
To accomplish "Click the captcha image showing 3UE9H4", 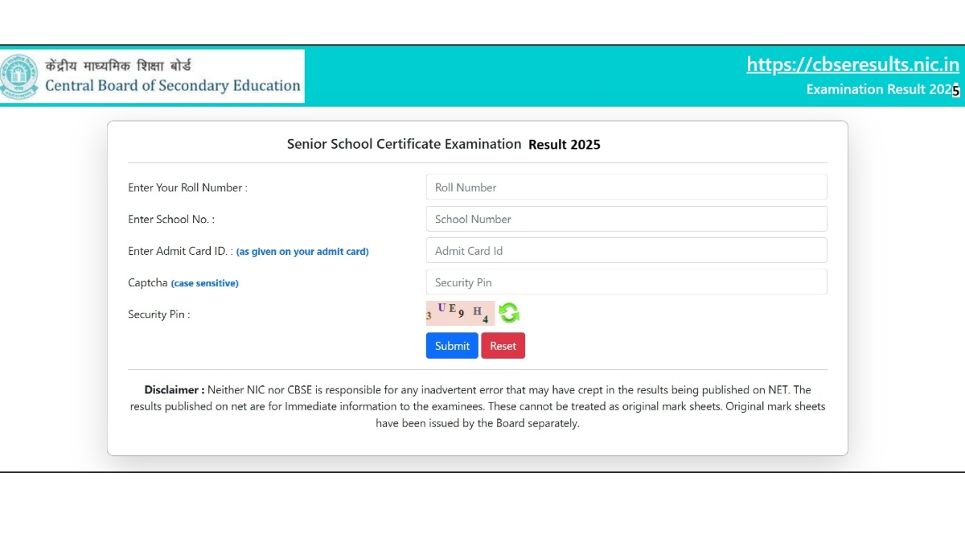I will click(460, 313).
